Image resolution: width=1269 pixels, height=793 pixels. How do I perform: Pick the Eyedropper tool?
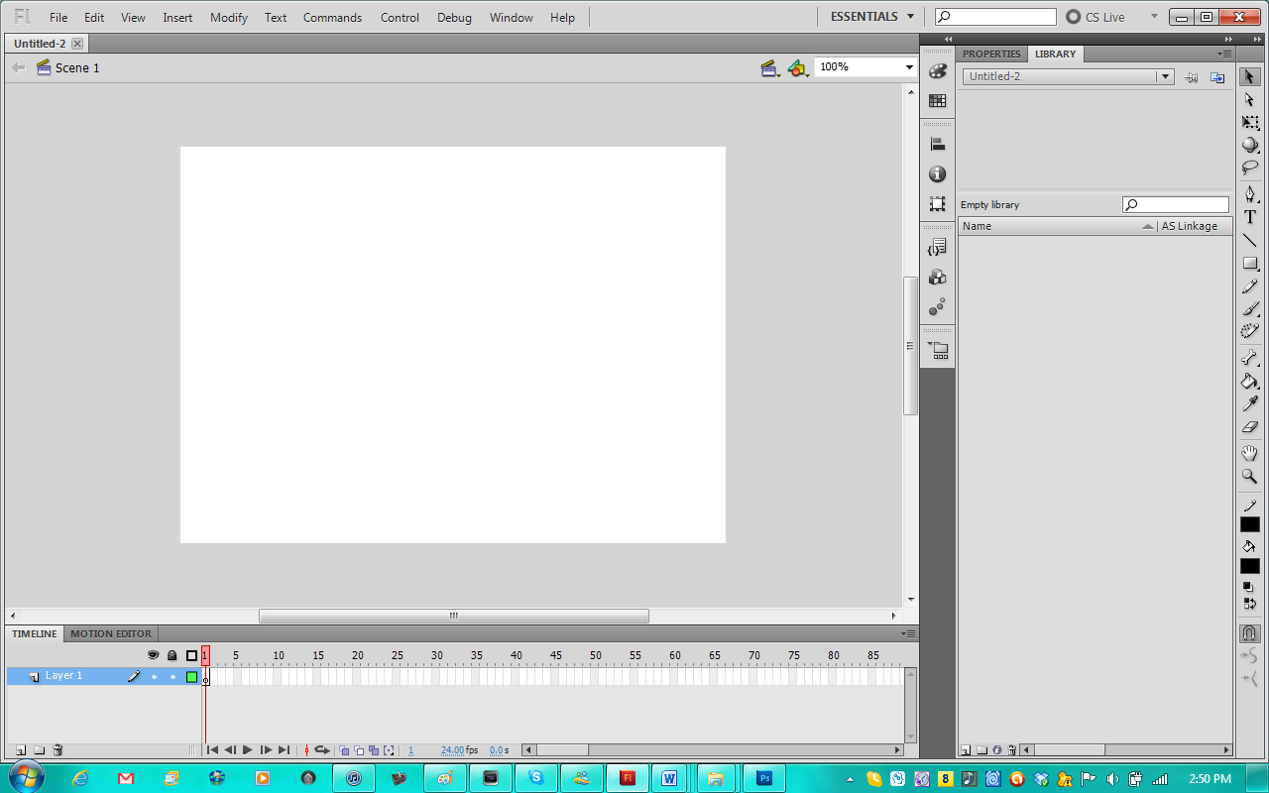(x=1249, y=404)
